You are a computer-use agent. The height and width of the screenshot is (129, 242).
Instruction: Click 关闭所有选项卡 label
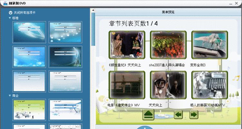25,13
